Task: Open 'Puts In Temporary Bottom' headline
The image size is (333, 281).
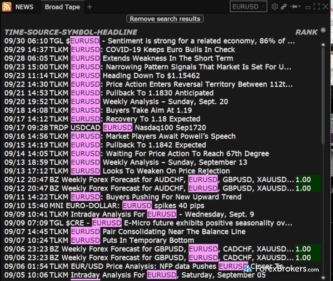Action: (x=99, y=240)
